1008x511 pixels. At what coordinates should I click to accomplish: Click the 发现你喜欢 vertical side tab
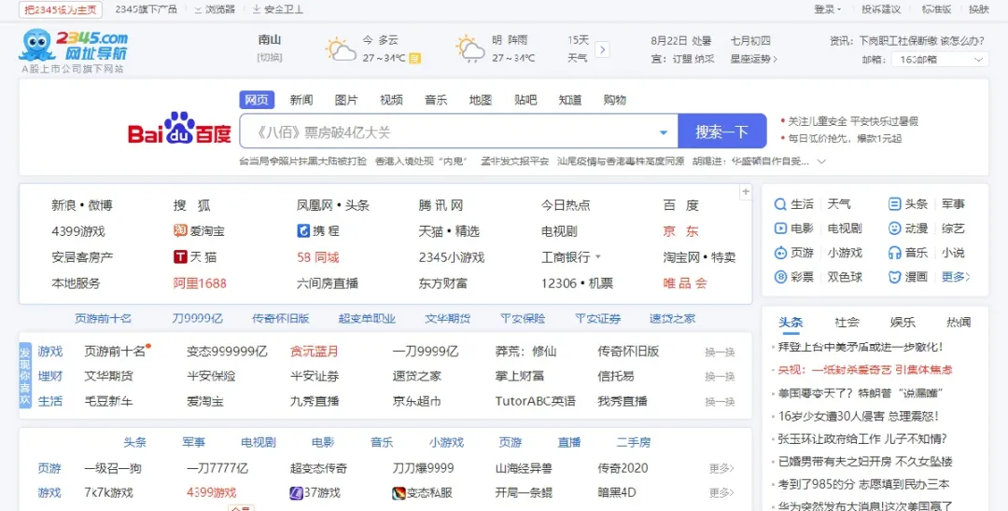(x=25, y=376)
